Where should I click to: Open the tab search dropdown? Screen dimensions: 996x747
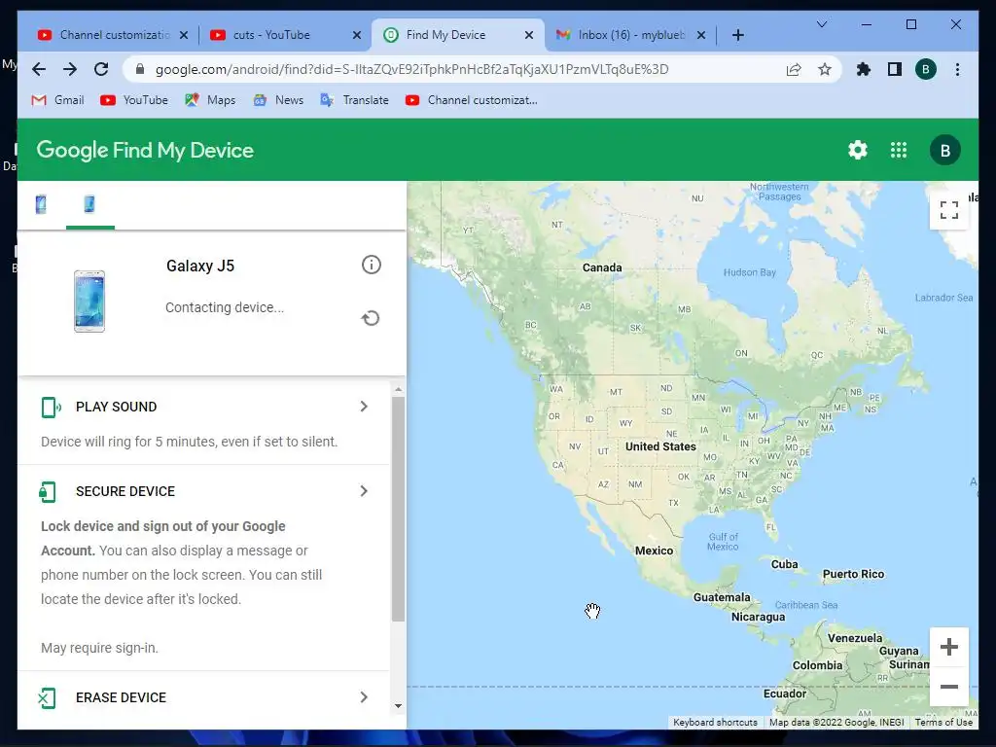pyautogui.click(x=821, y=24)
